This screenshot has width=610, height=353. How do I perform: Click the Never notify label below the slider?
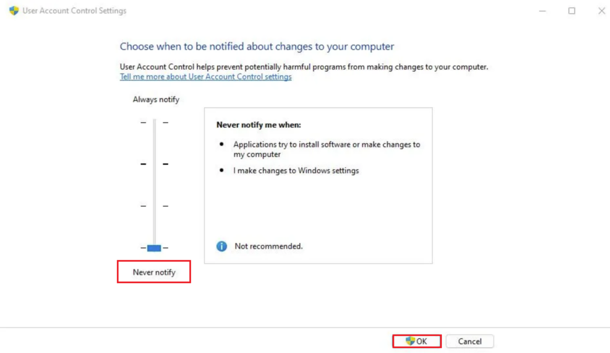[x=154, y=272]
